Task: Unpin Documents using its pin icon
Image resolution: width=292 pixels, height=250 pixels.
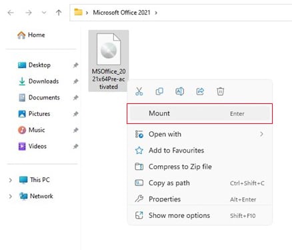Action: click(76, 97)
